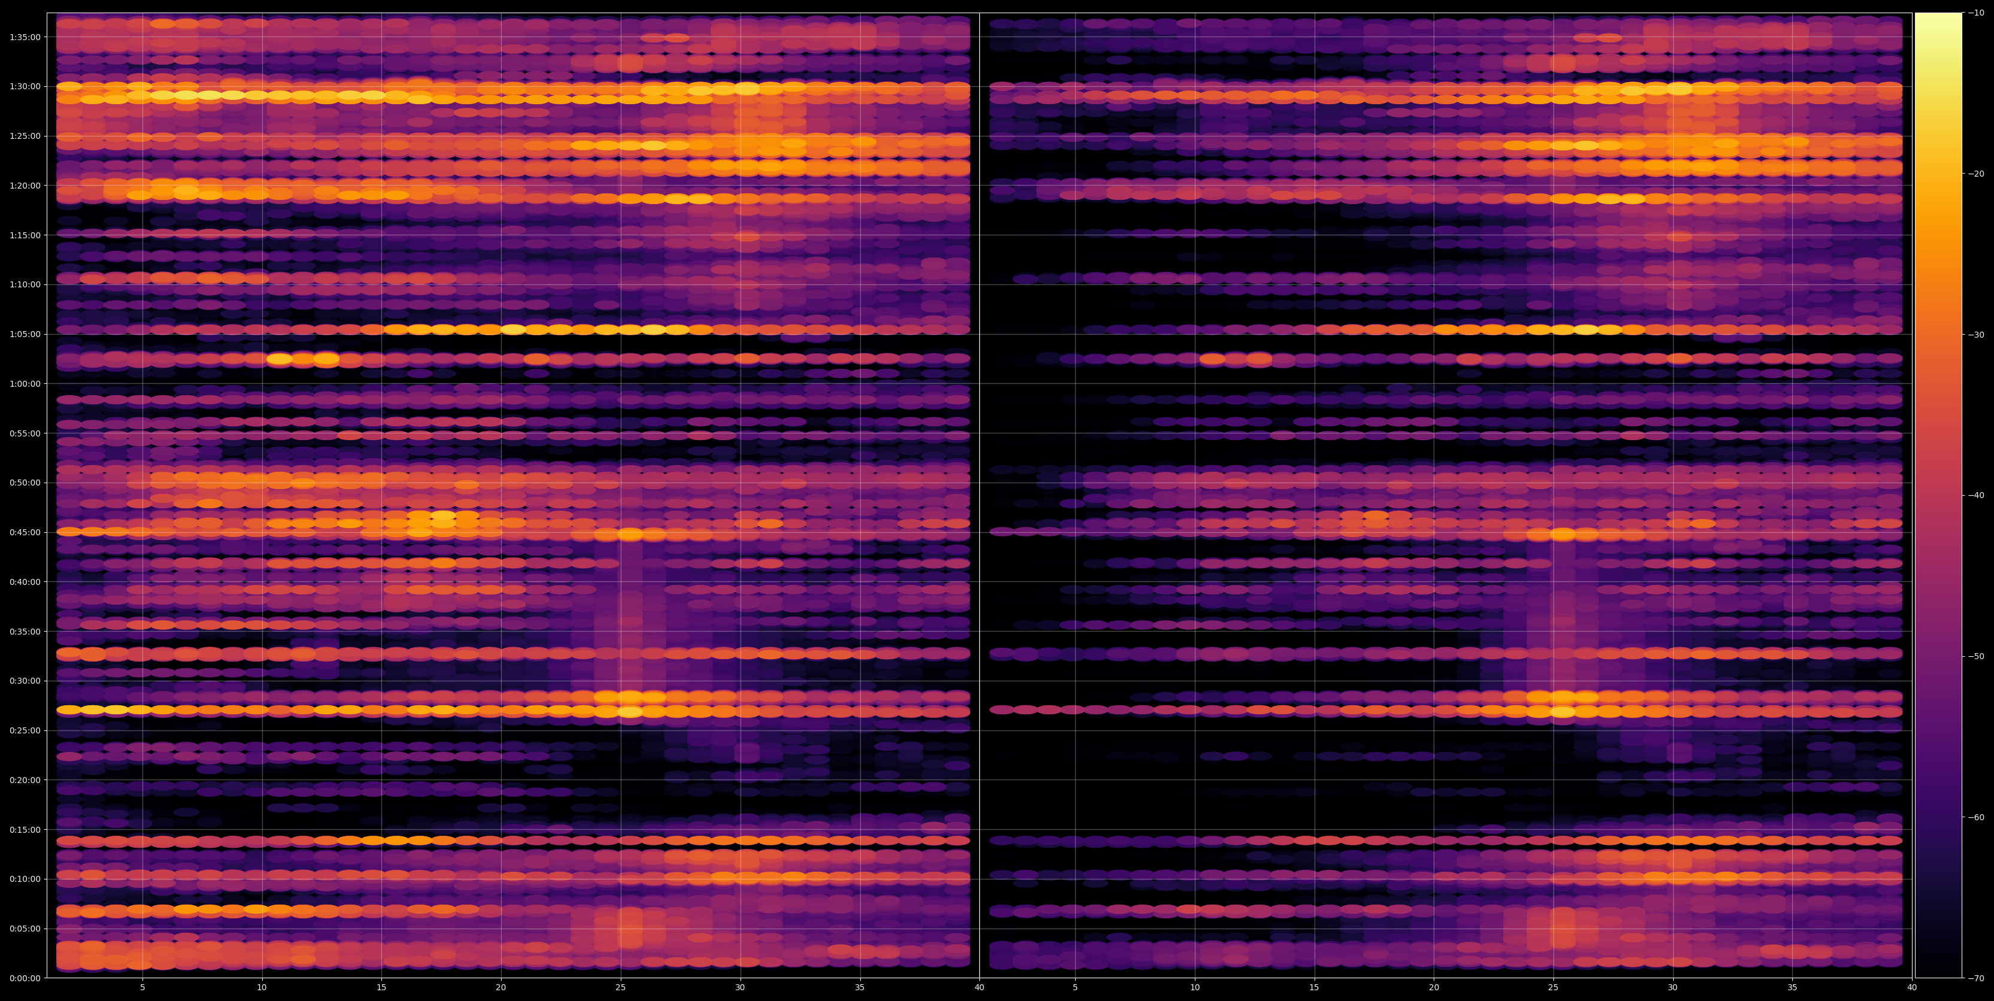The width and height of the screenshot is (1994, 1001).
Task: Click x-axis label 35 under left heatmap
Action: pos(860,988)
